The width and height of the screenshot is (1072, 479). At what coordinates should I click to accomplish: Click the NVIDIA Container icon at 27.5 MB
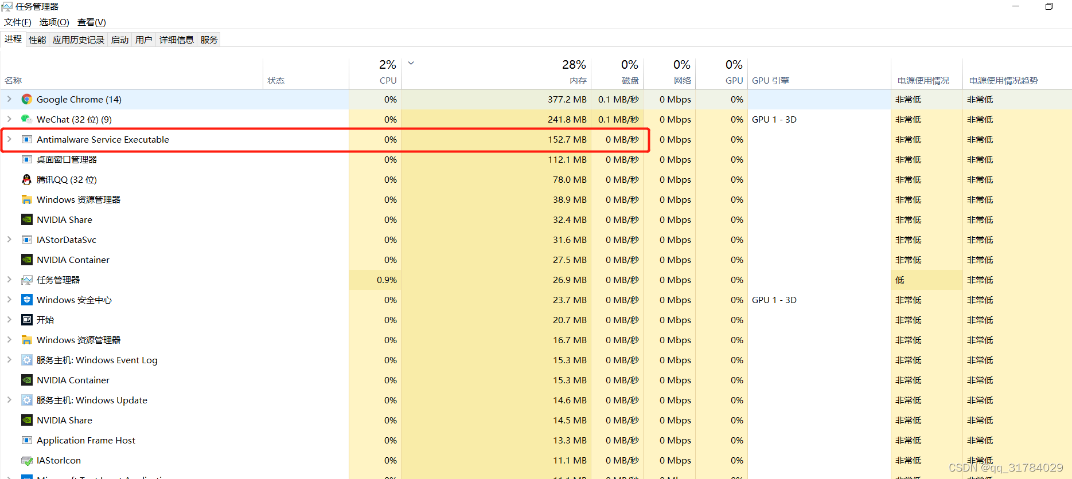(27, 260)
